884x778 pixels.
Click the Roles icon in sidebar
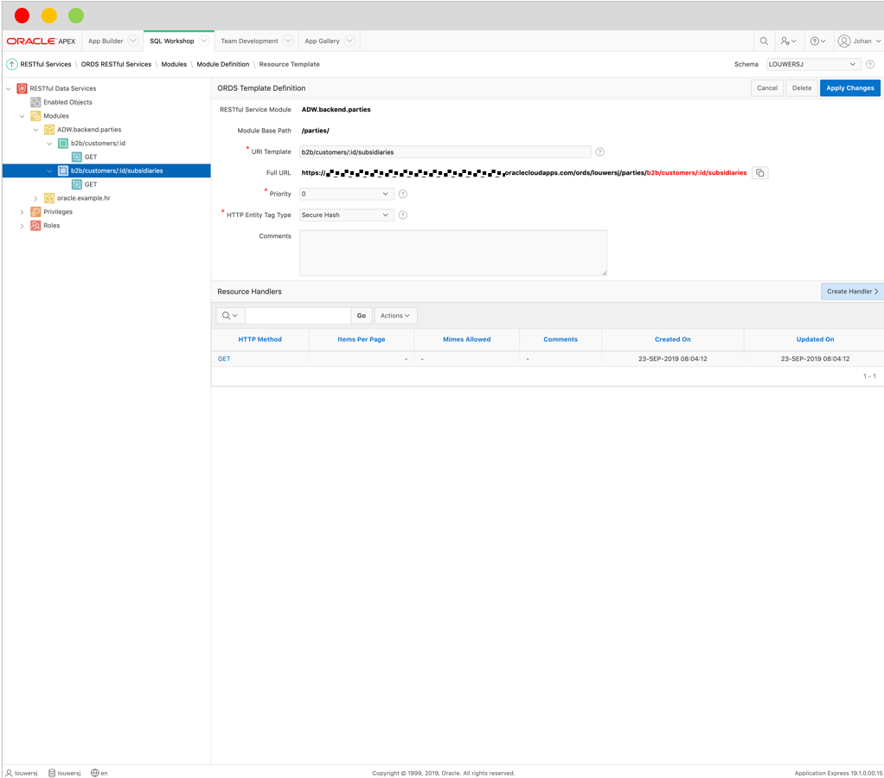pyautogui.click(x=35, y=225)
